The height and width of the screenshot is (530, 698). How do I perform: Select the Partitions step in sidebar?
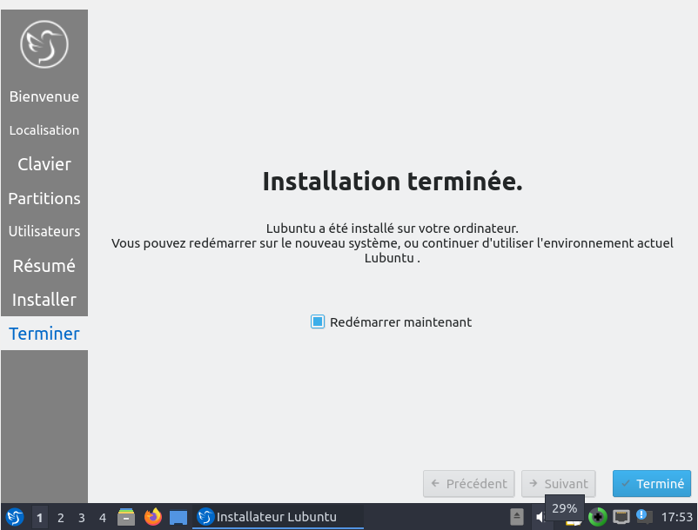point(44,198)
